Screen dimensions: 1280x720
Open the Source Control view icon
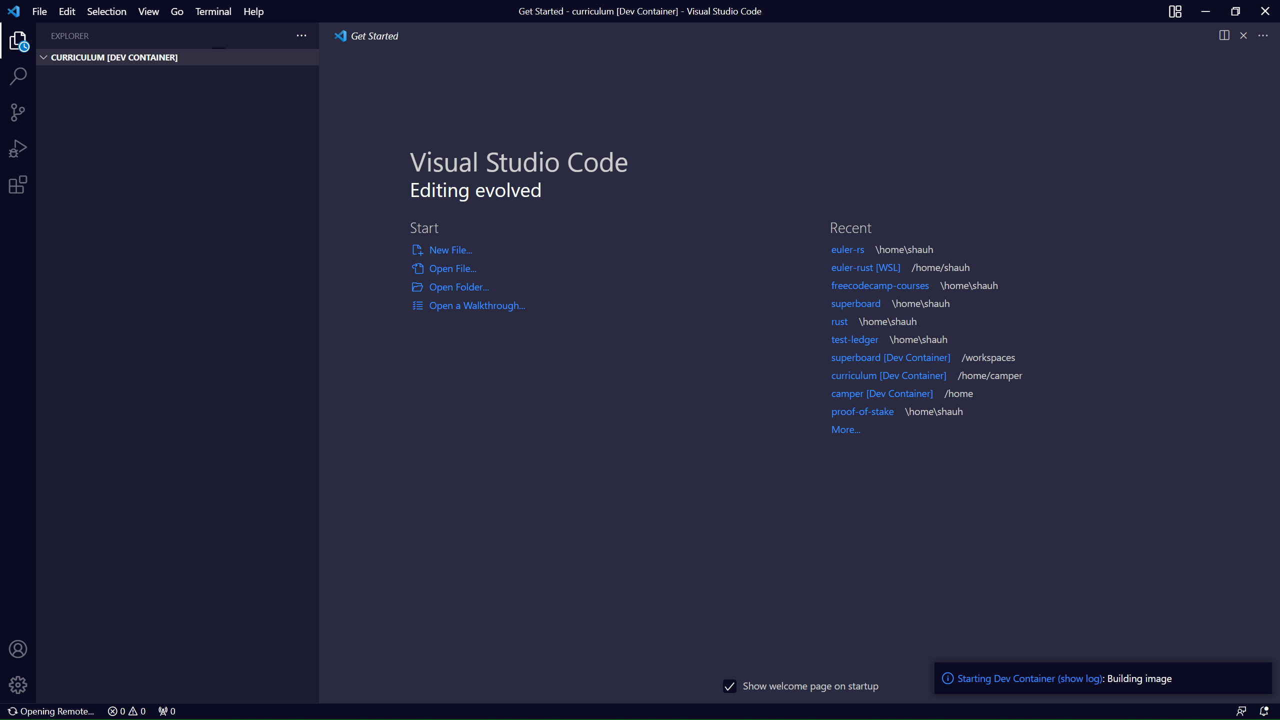18,112
